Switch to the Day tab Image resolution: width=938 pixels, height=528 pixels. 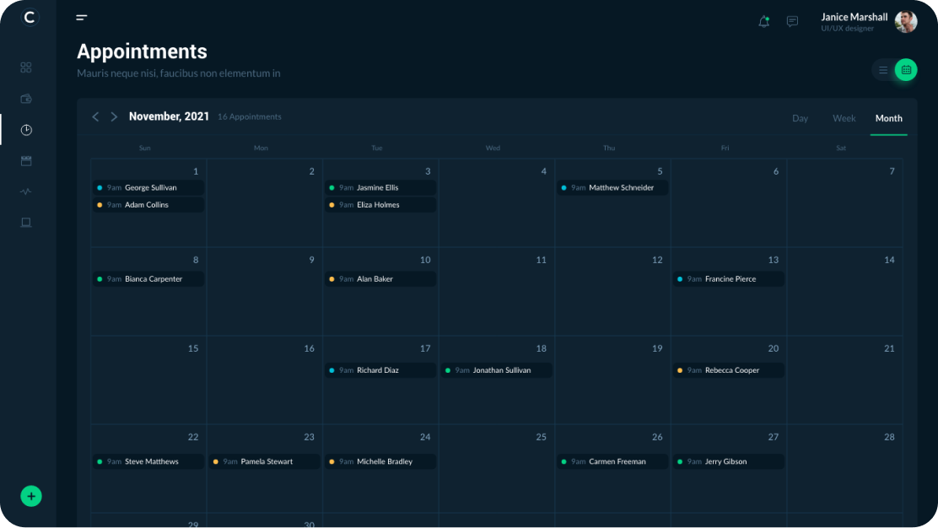point(800,118)
